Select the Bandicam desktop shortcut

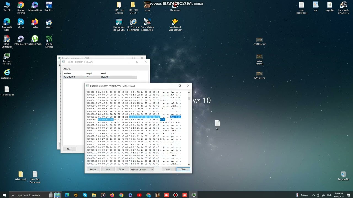click(x=175, y=7)
